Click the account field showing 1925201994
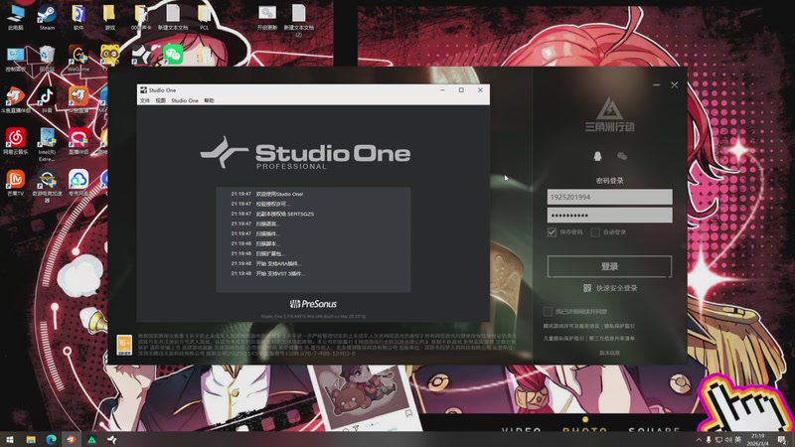 [x=609, y=197]
